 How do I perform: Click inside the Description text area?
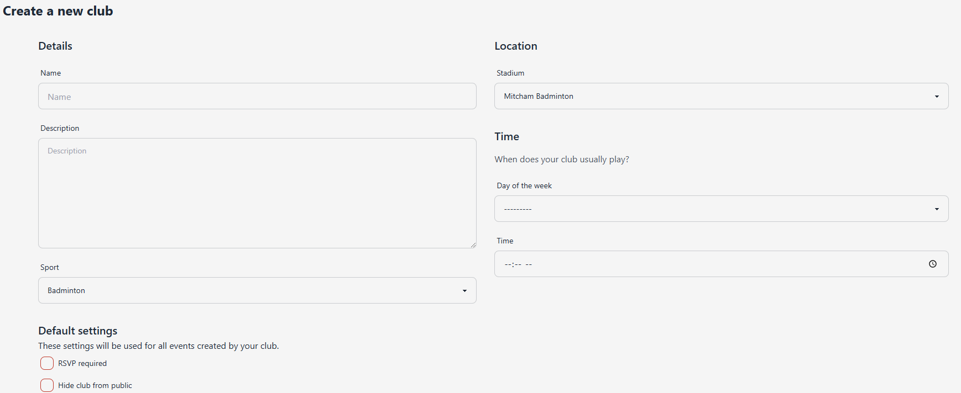(257, 193)
